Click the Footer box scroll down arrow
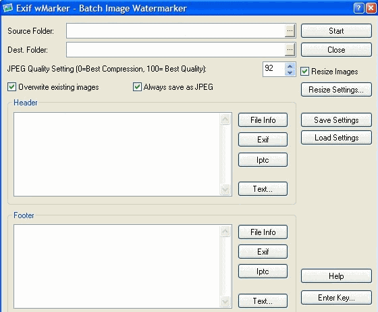Screen dimensions: 378x312 pos(225,301)
